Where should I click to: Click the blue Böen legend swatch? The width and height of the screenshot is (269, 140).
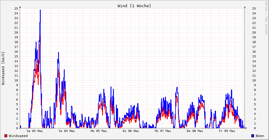[x=253, y=136]
